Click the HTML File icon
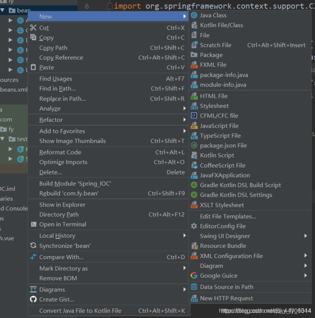 point(194,96)
